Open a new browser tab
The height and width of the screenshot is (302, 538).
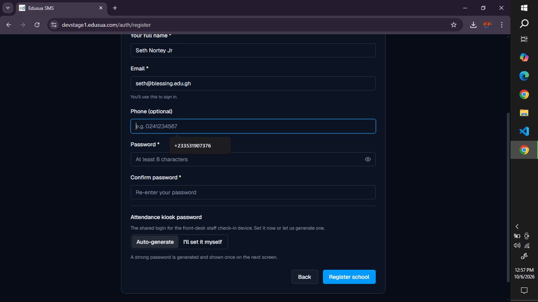115,8
